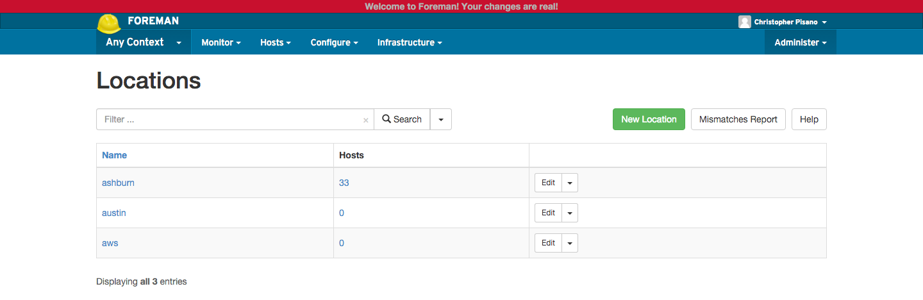Expand the Any Context selector
Image resolution: width=923 pixels, height=300 pixels.
click(144, 42)
